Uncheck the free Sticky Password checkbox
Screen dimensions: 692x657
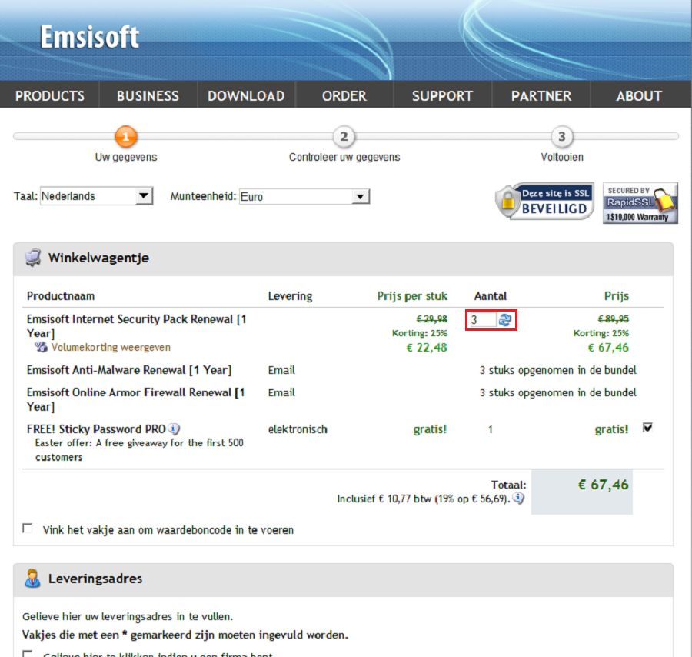coord(647,428)
